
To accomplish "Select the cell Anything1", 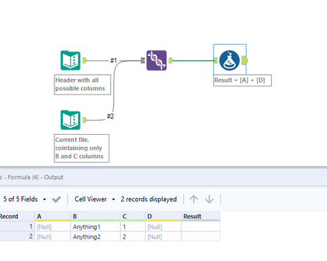I will click(x=95, y=226).
